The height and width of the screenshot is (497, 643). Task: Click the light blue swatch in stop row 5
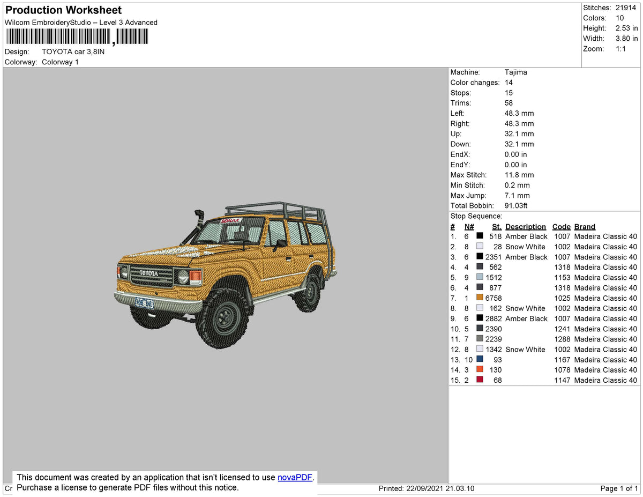(x=480, y=278)
